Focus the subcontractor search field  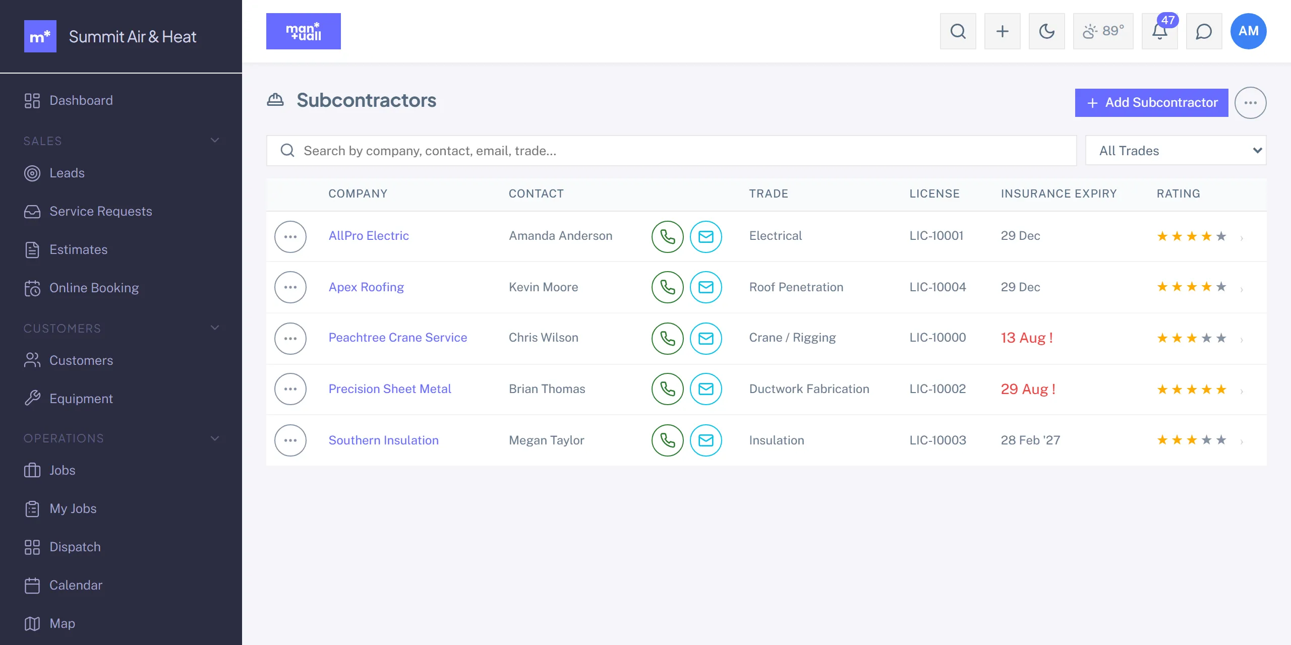[x=671, y=150]
